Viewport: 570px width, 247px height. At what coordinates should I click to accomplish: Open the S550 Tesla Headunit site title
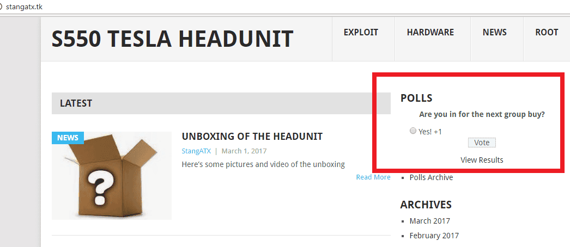[x=172, y=39]
